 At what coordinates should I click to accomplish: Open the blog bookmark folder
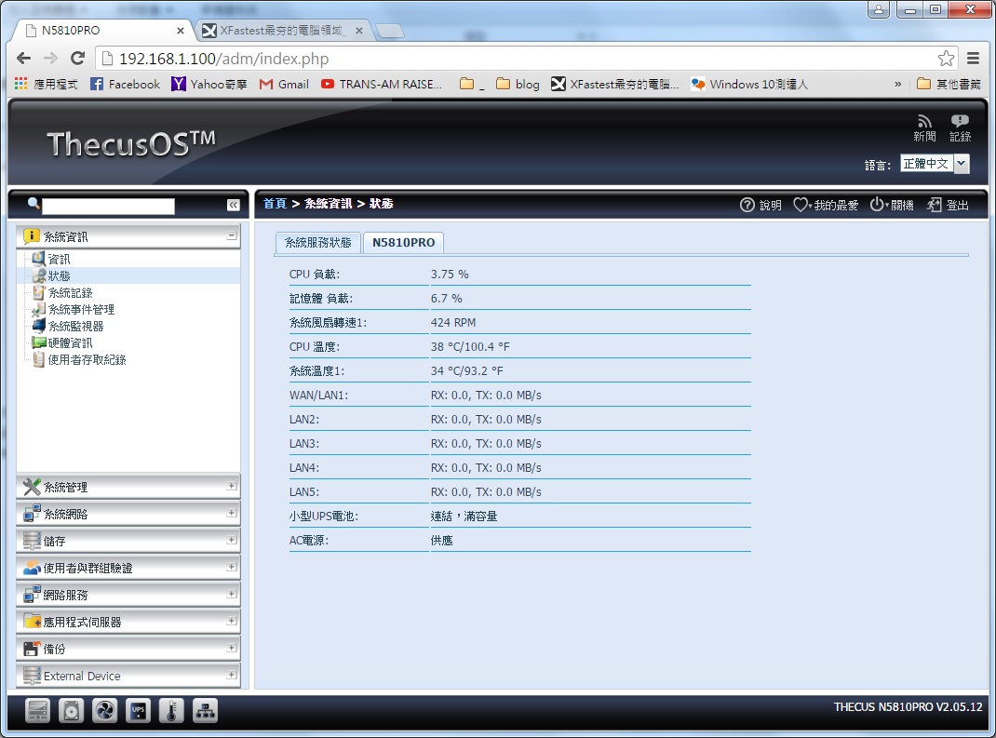518,84
